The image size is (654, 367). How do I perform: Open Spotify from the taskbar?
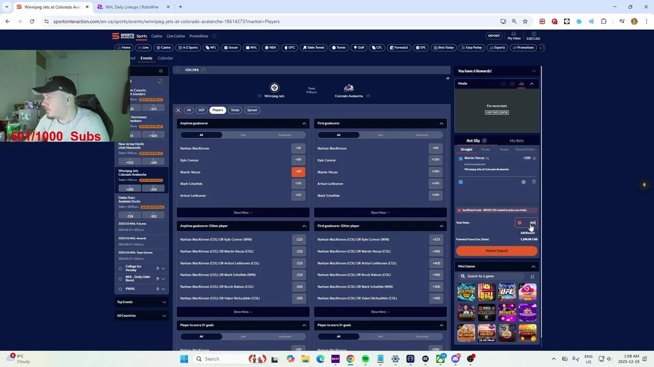365,359
